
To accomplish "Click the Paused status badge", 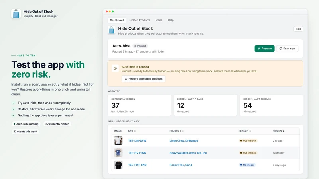I will point(140,46).
